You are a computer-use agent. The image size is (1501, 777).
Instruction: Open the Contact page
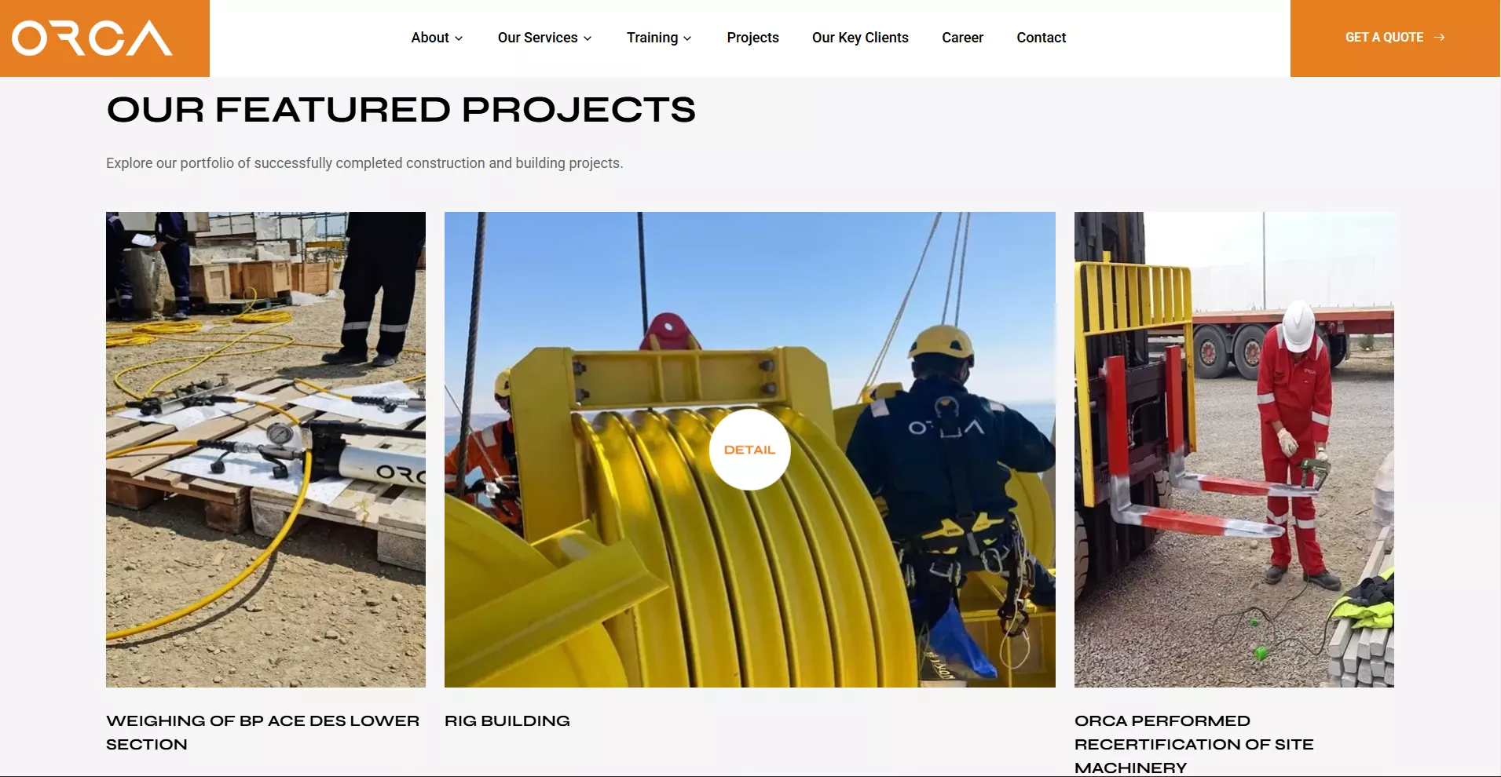coord(1041,38)
